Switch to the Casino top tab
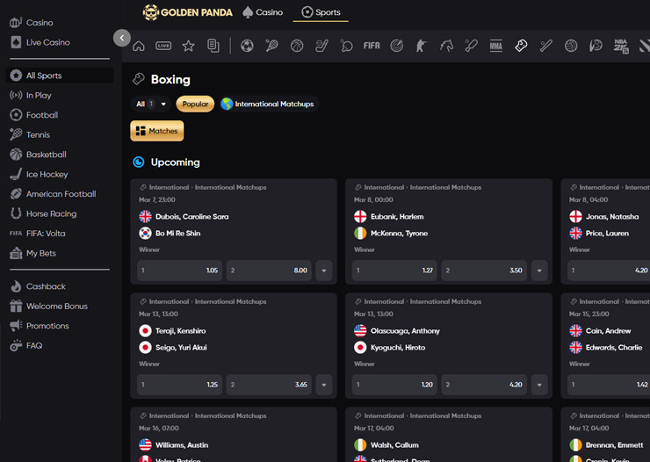650x462 pixels. (x=263, y=12)
